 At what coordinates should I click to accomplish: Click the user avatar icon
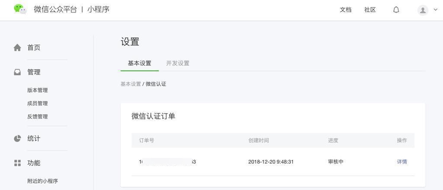click(x=423, y=10)
